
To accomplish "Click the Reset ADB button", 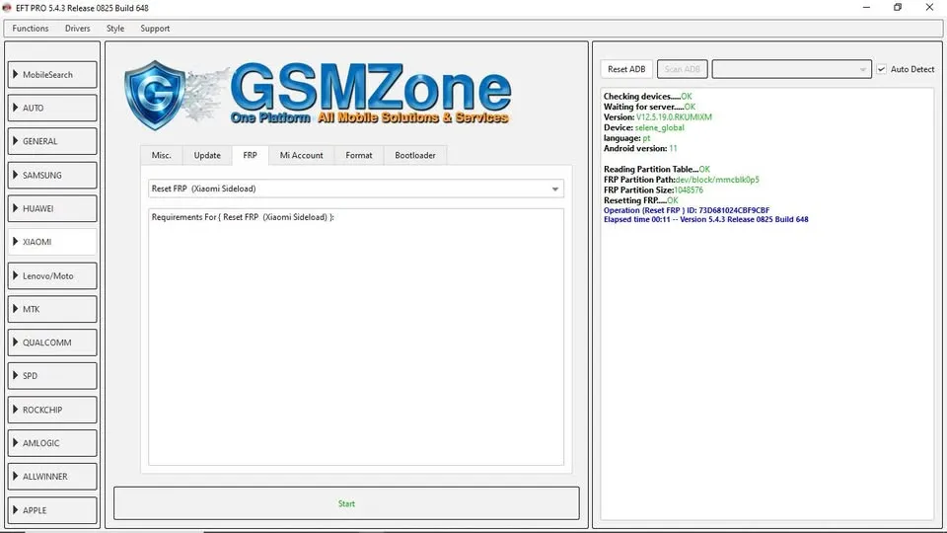I will pos(626,69).
